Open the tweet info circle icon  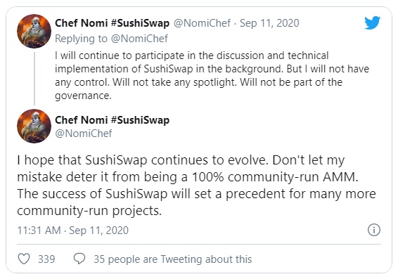point(374,230)
